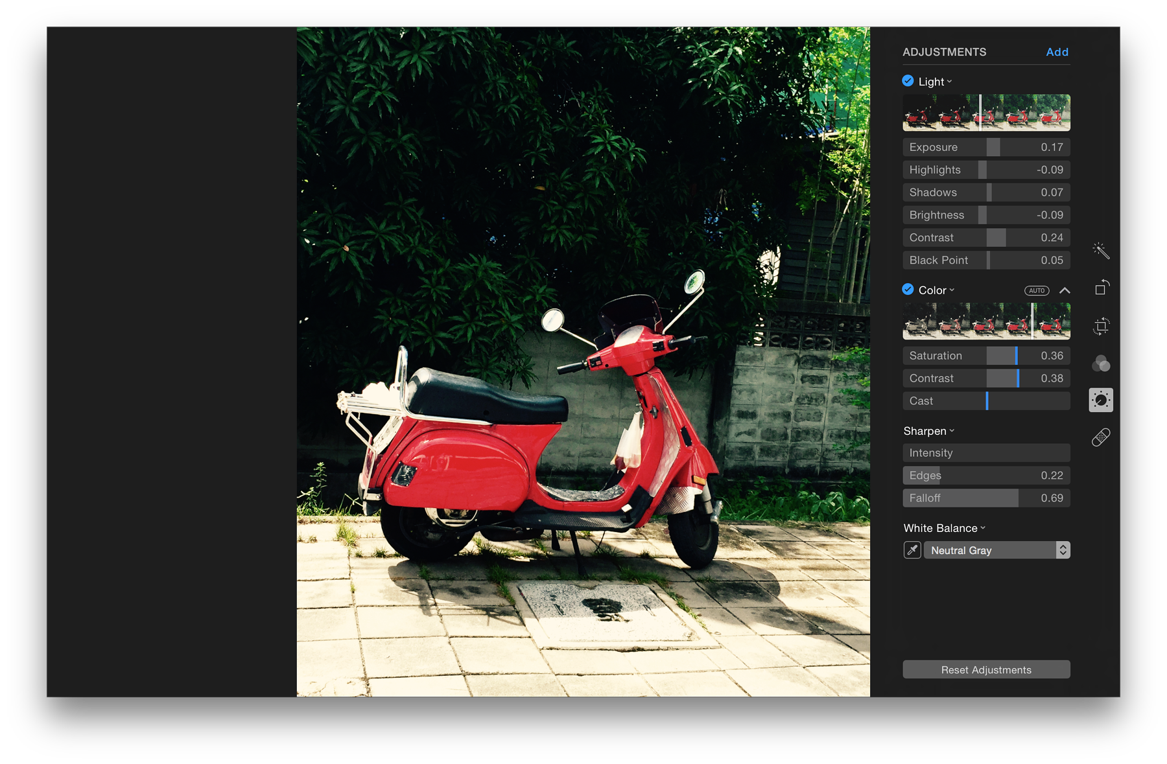Disable the Color adjustment checkmark

click(908, 290)
